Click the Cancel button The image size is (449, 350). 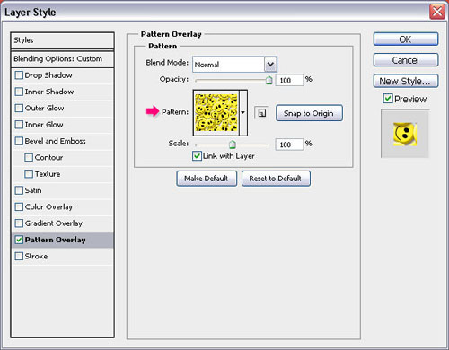(406, 60)
